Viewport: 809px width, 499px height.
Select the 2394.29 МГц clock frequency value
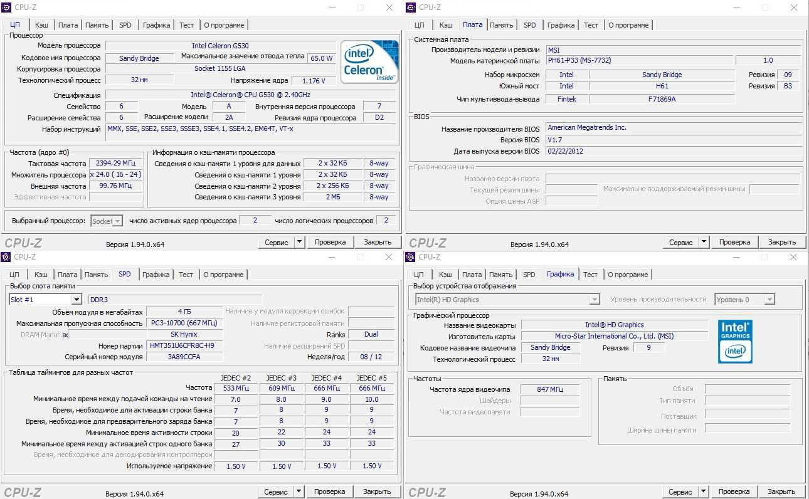coord(116,163)
